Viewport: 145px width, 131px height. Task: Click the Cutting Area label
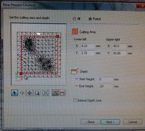click(x=88, y=32)
